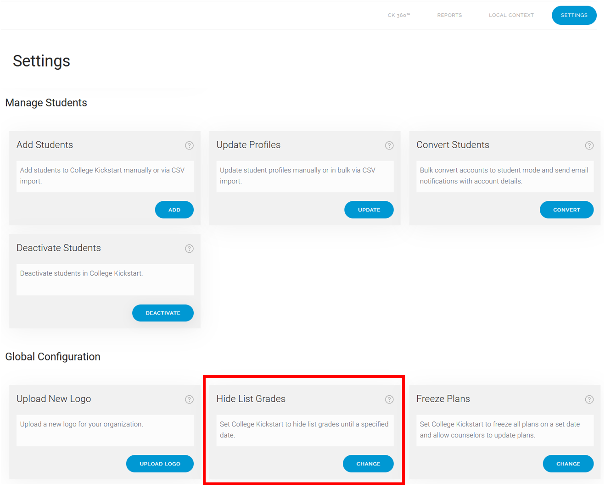Switch to the Reports tab
This screenshot has height=487, width=605.
pos(449,15)
